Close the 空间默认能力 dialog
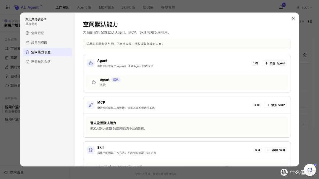Image resolution: width=319 pixels, height=179 pixels. pyautogui.click(x=293, y=19)
